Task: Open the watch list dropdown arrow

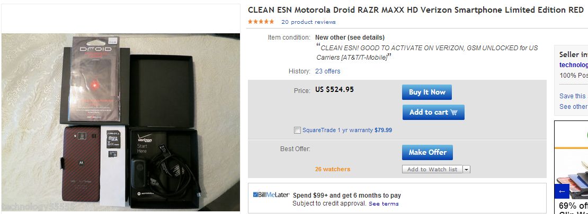Action: 466,169
